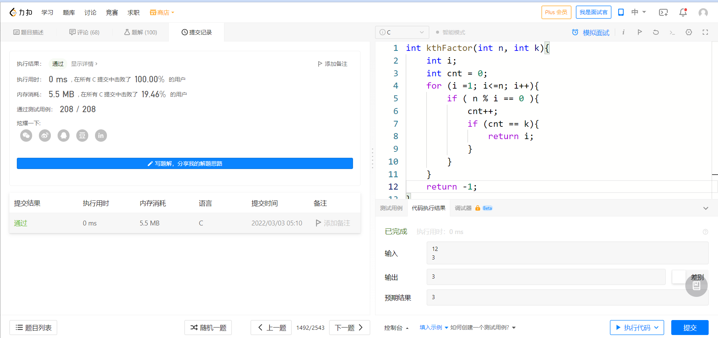Share result to Weibo

45,135
